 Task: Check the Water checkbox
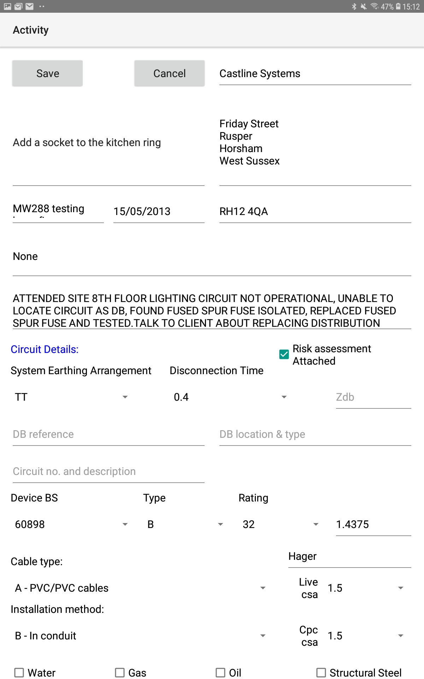[19, 672]
